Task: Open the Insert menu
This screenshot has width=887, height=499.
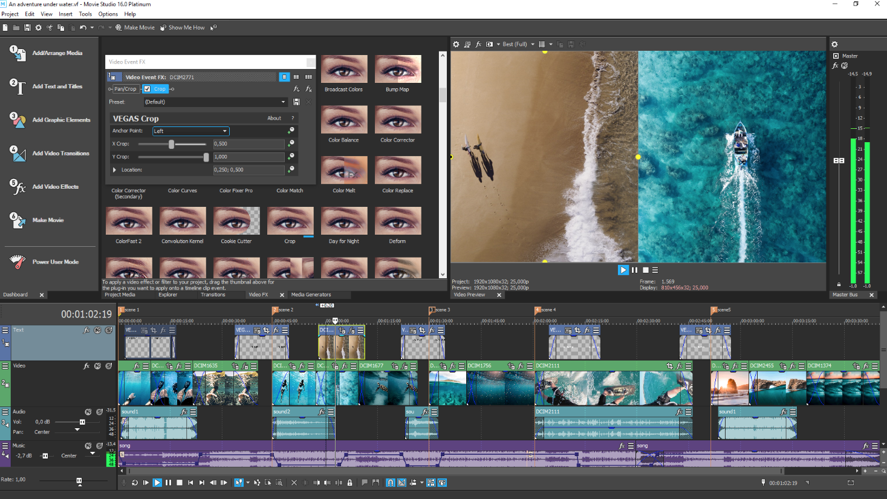Action: (x=65, y=14)
